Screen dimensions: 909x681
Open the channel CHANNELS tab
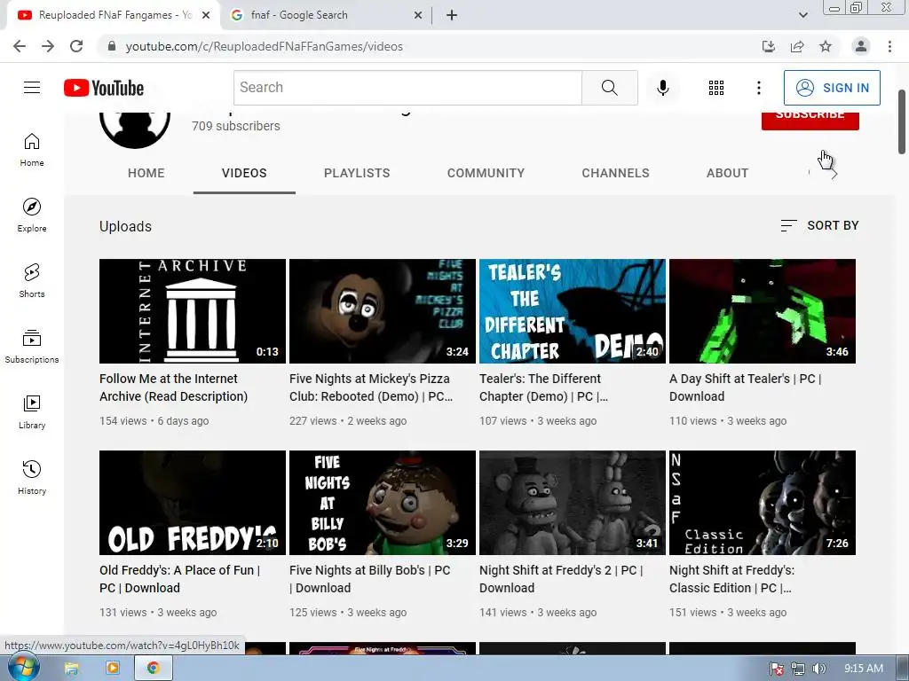coord(616,173)
